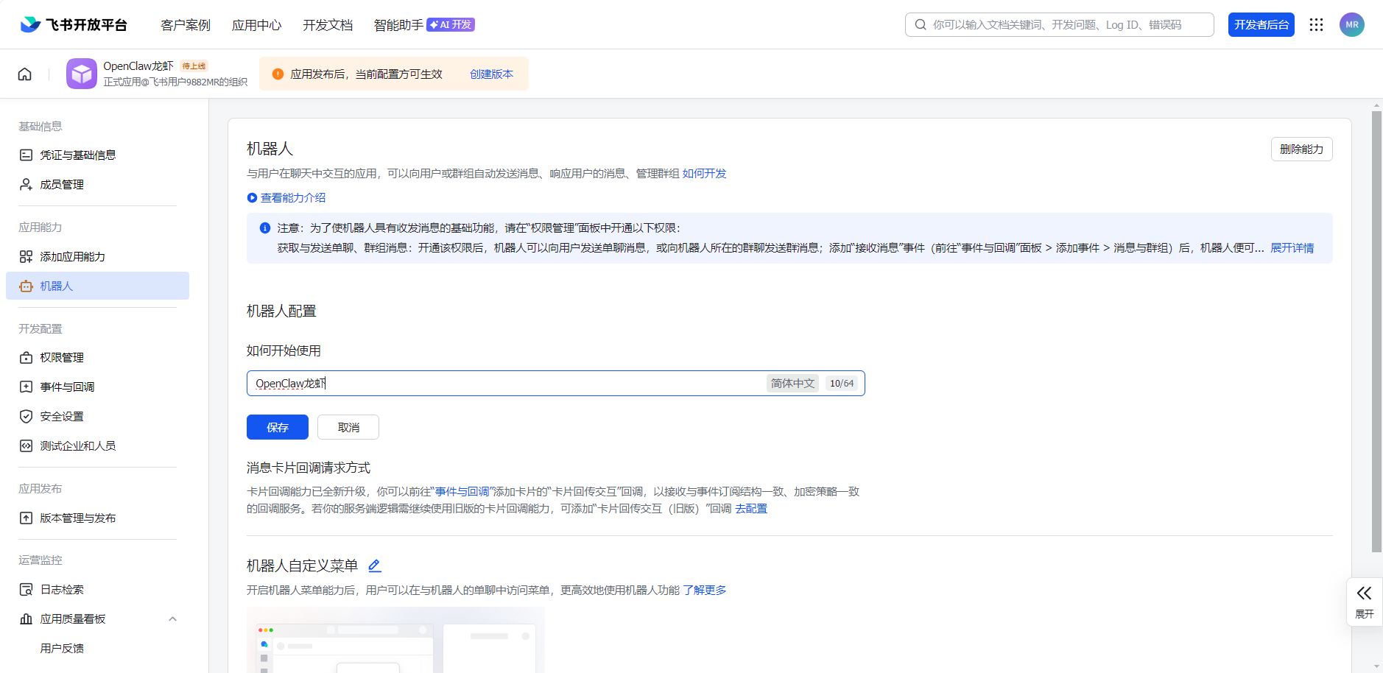Click the 安全设置 shield icon
The image size is (1383, 673).
(26, 416)
